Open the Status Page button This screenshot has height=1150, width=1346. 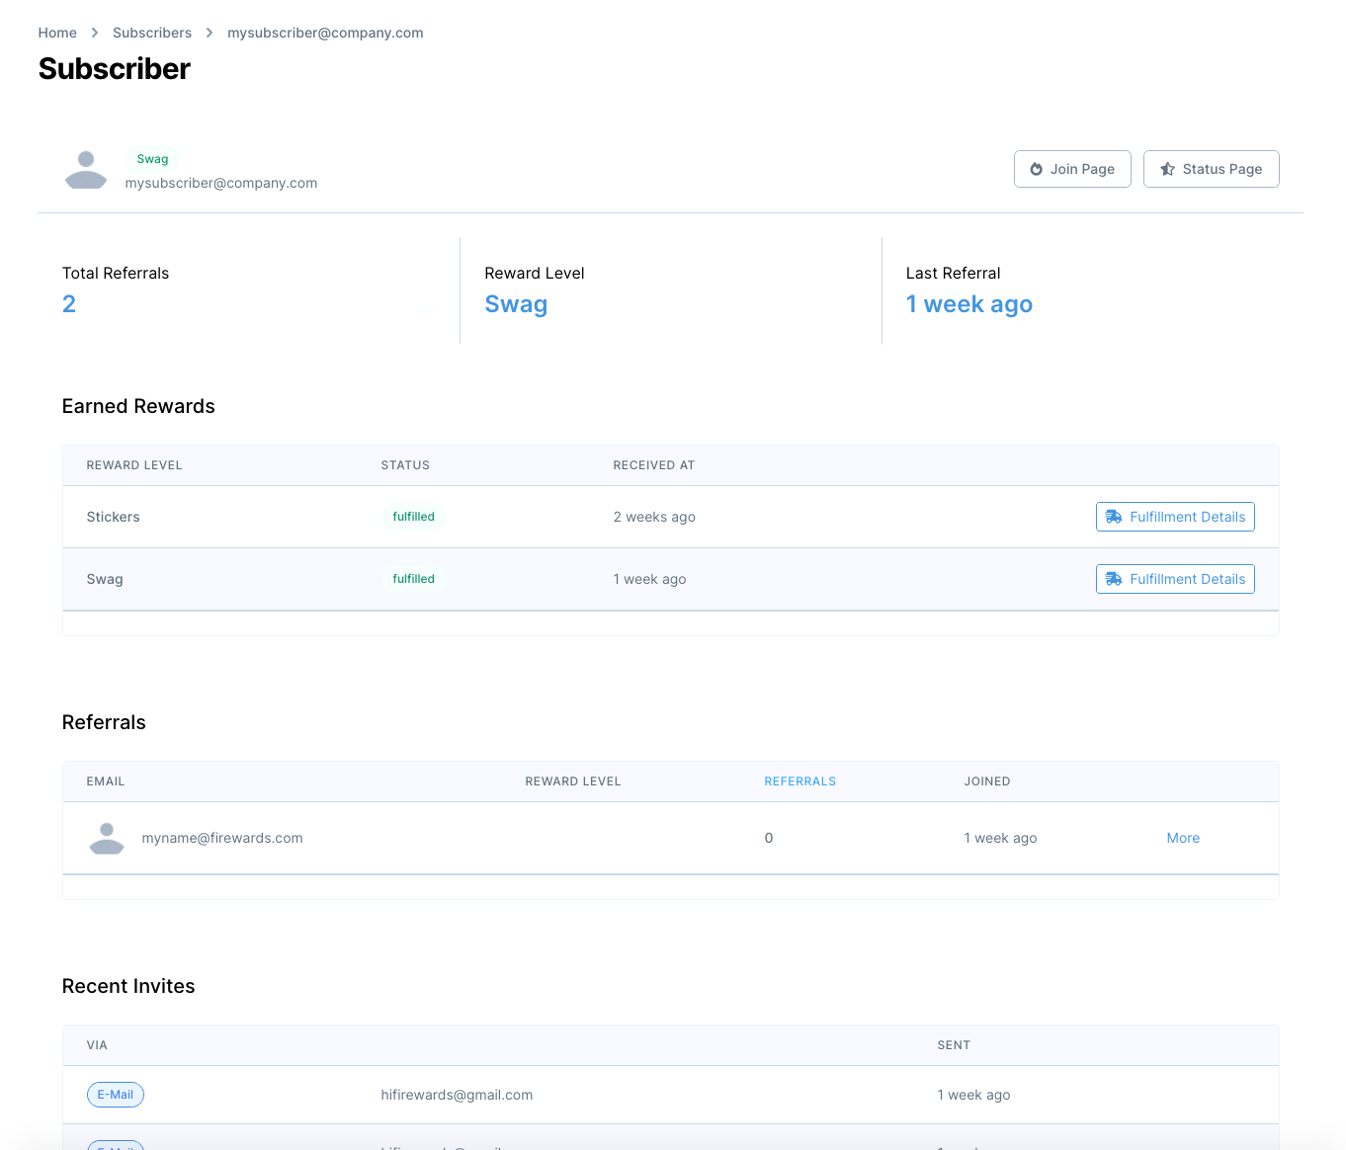[1211, 169]
